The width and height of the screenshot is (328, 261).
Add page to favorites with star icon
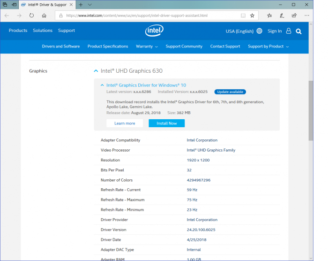click(252, 15)
